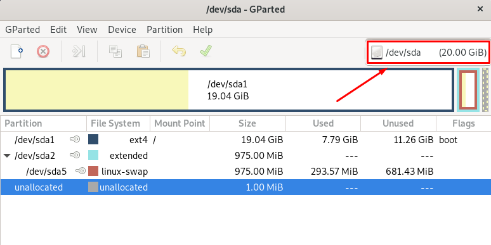Select the /dev/sda1 block in disk map

[228, 90]
